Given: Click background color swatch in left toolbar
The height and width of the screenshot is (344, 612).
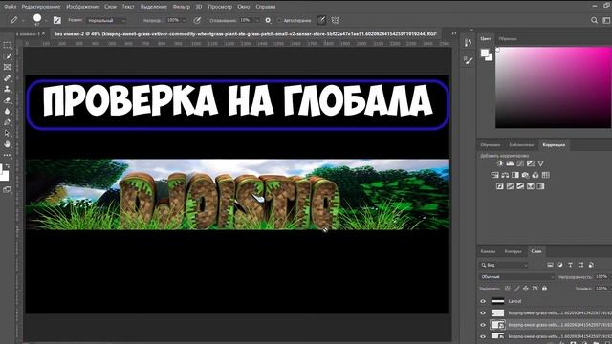Looking at the screenshot, I should [5, 176].
